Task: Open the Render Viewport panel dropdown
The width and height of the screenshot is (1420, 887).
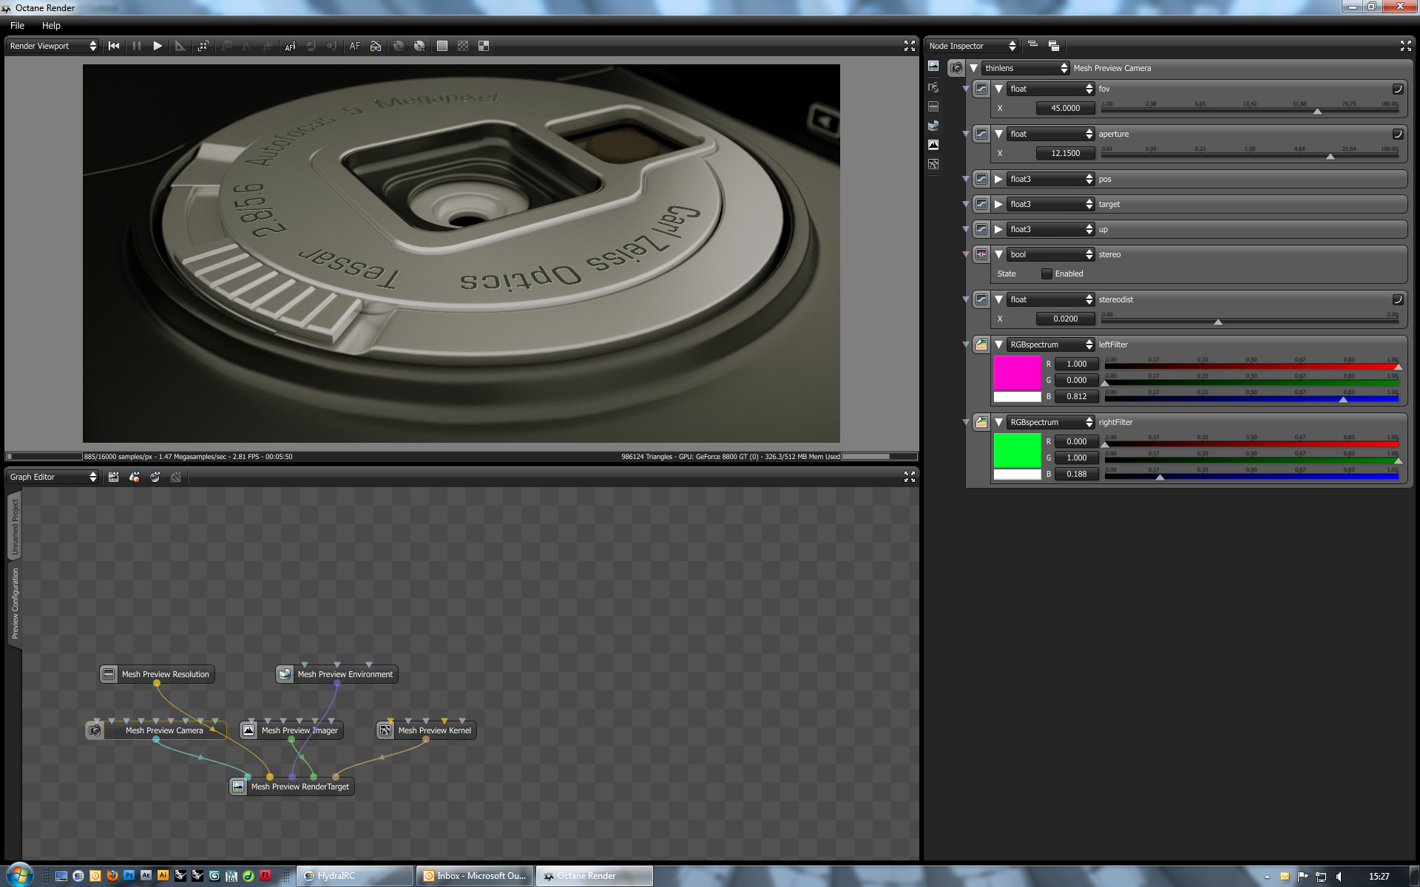Action: tap(53, 46)
